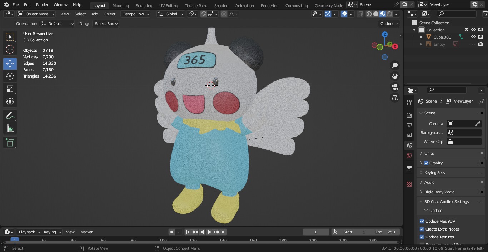Expand the Rigid Body World panel
The image size is (488, 252).
(451, 192)
